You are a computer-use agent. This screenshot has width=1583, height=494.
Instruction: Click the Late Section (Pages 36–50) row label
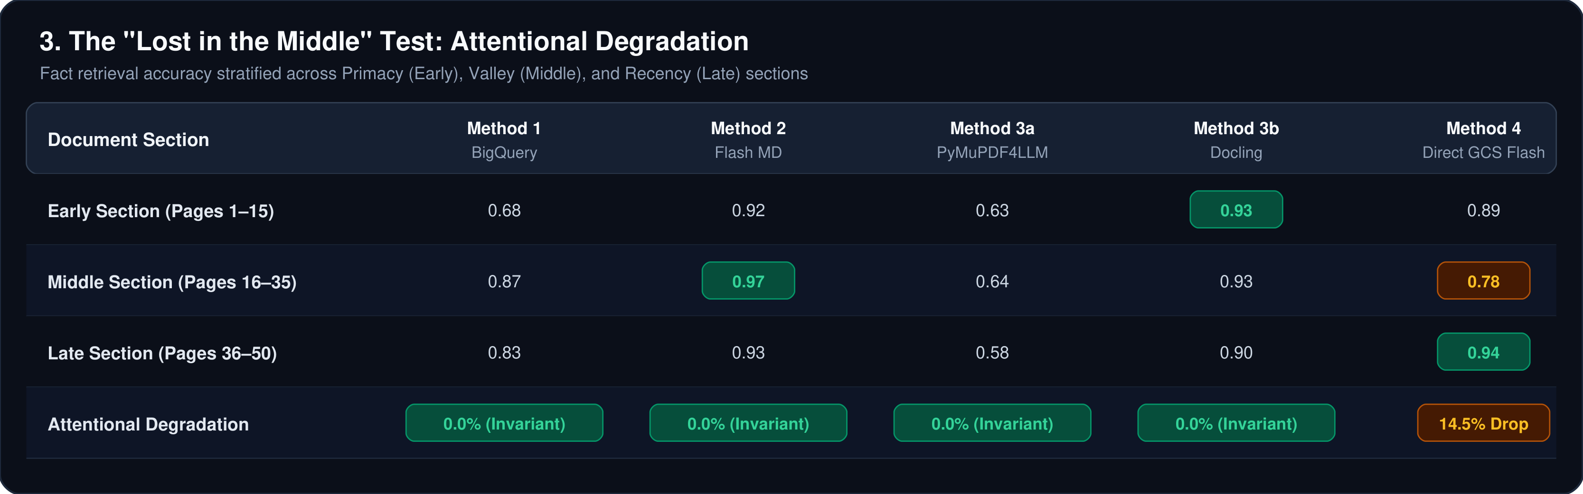[162, 354]
